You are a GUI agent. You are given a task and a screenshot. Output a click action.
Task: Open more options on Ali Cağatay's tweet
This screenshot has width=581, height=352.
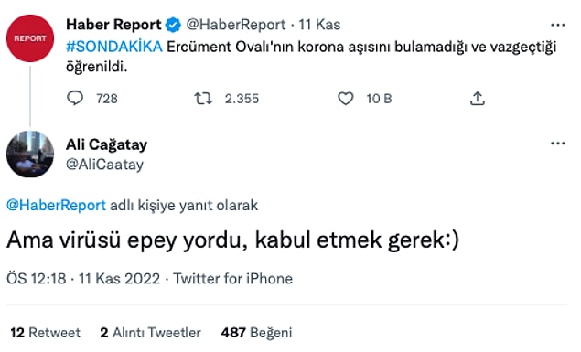point(557,144)
